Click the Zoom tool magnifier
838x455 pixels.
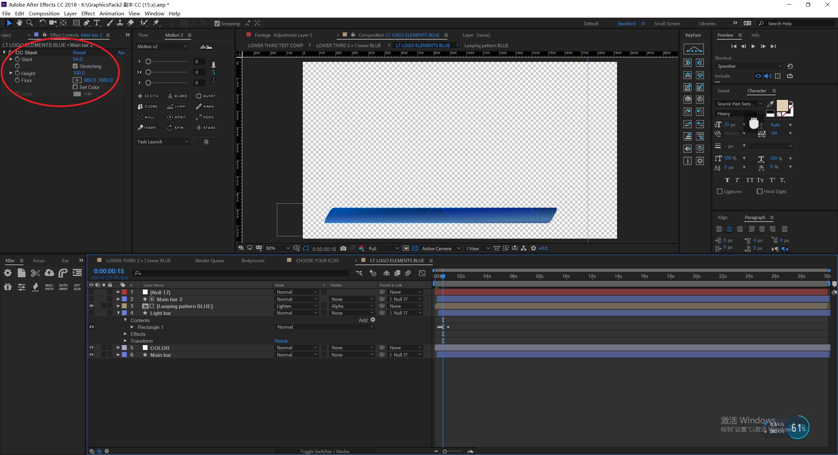click(x=29, y=23)
